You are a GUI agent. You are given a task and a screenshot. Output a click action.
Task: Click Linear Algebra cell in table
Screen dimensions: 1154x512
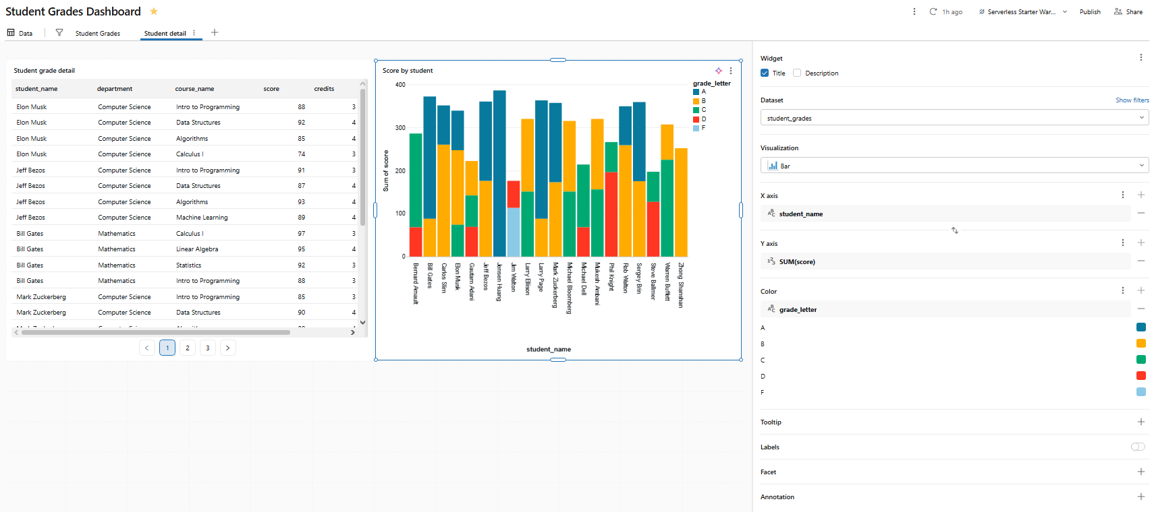pyautogui.click(x=197, y=249)
